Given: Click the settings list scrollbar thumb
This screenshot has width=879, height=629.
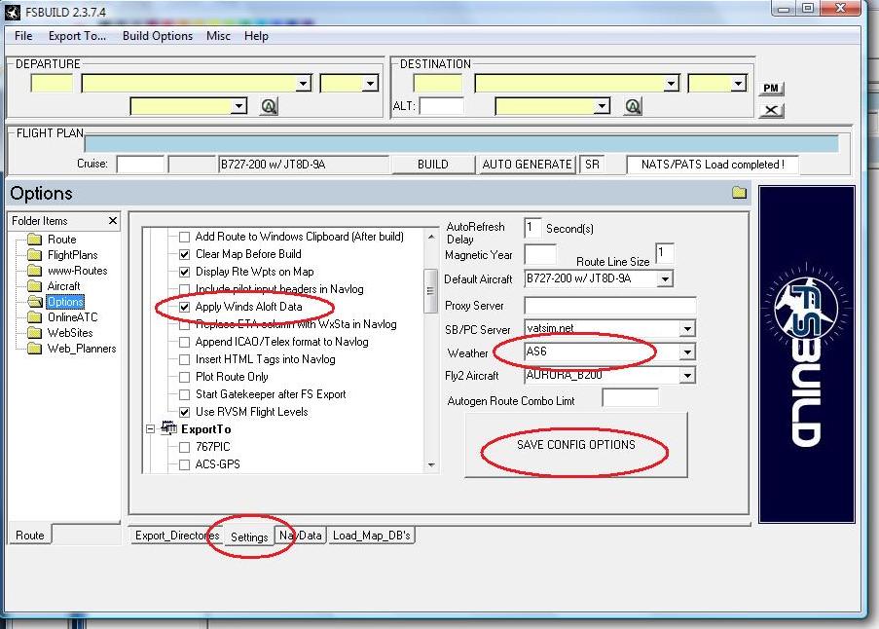Looking at the screenshot, I should coord(430,290).
